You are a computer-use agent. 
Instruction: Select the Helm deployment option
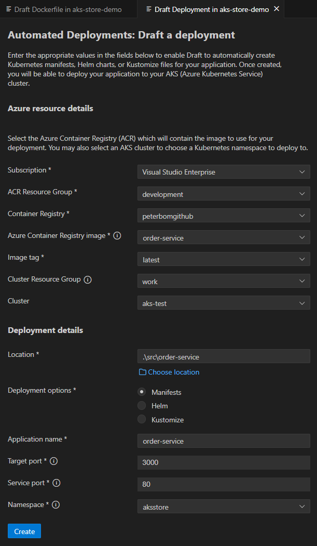coord(142,406)
